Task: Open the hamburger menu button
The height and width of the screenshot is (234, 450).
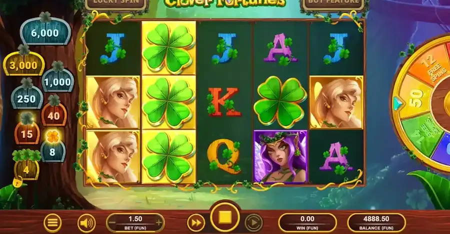Action: point(52,223)
